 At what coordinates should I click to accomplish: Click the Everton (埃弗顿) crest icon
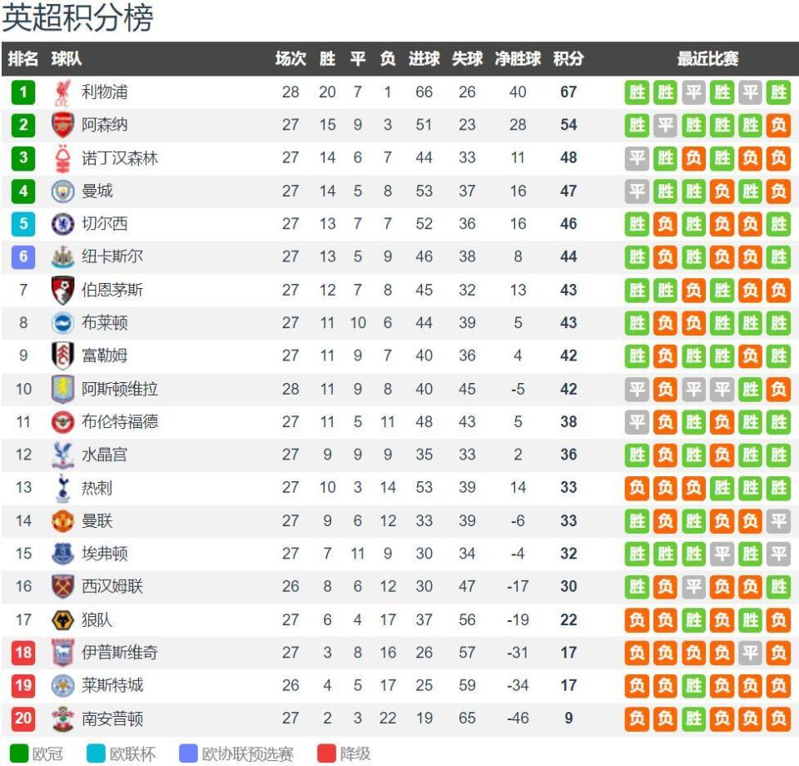click(62, 553)
